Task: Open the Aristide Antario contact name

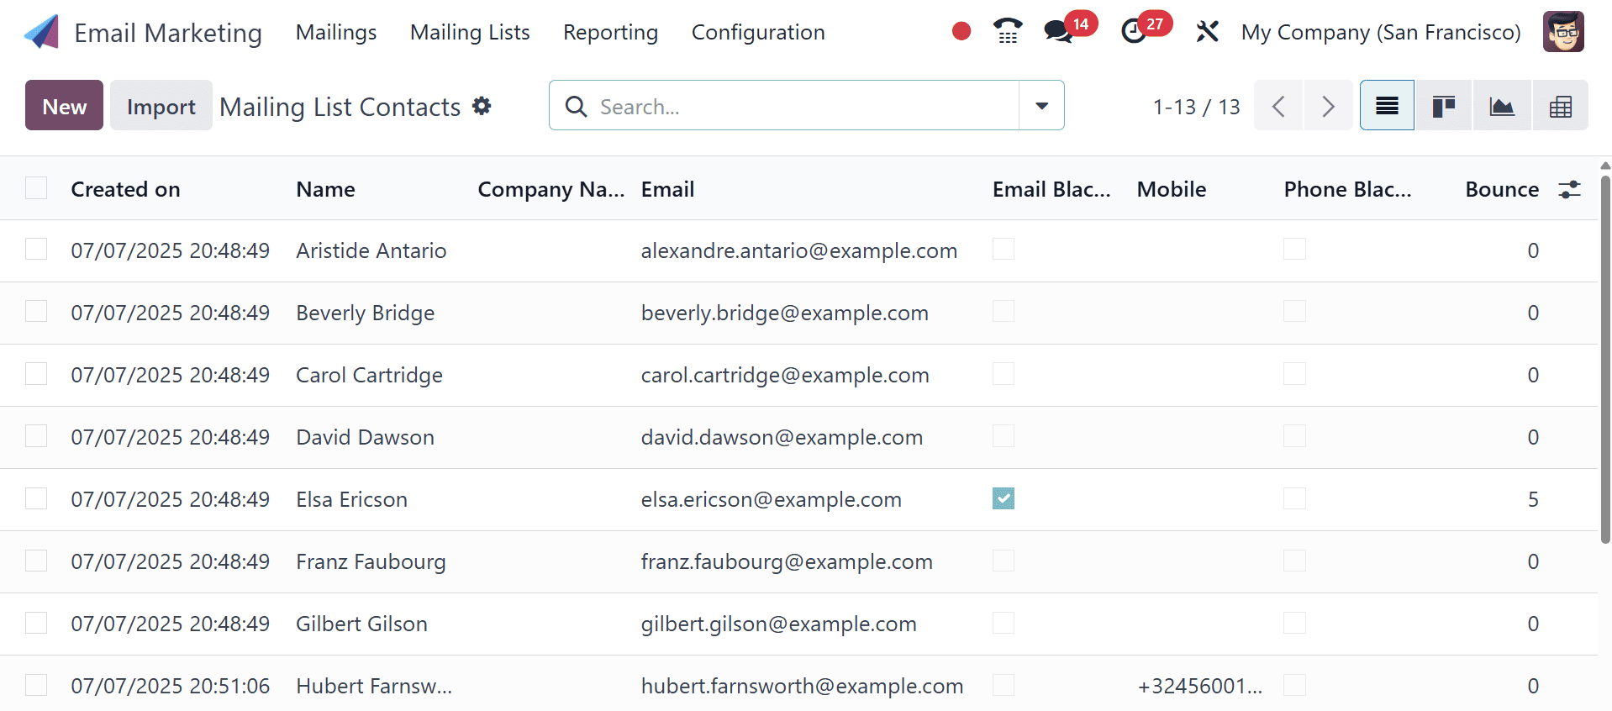Action: point(371,250)
